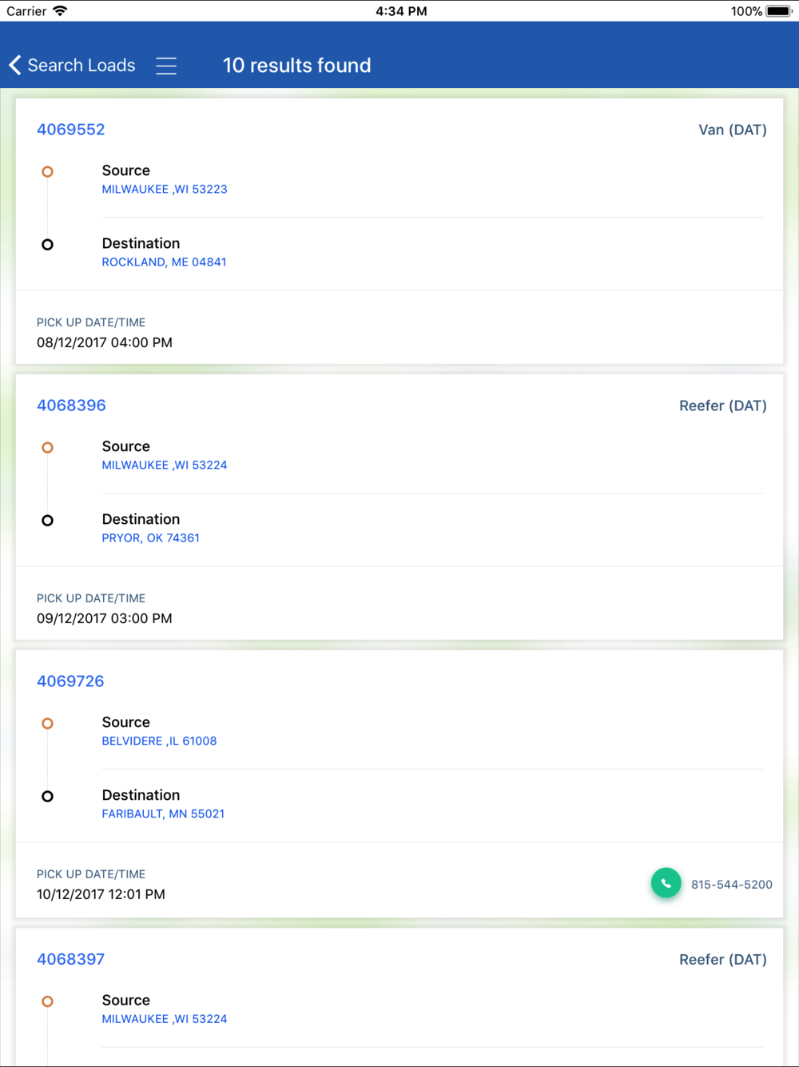The height and width of the screenshot is (1067, 799).
Task: Tap the Wi-Fi icon in status bar
Action: (x=60, y=10)
